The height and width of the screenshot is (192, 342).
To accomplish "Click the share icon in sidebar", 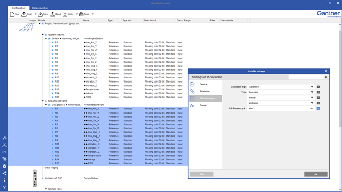I will (4, 173).
